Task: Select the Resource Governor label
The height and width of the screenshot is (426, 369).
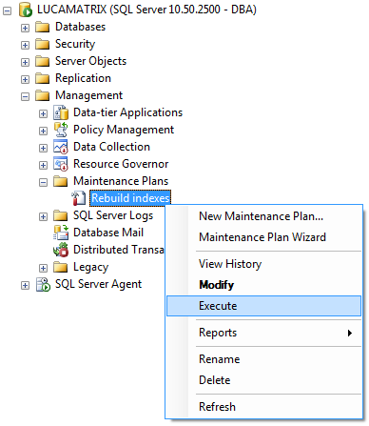Action: point(121,164)
